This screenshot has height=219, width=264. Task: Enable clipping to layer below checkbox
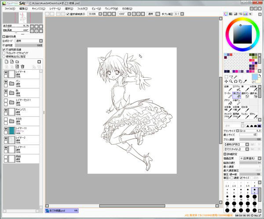pos(4,53)
